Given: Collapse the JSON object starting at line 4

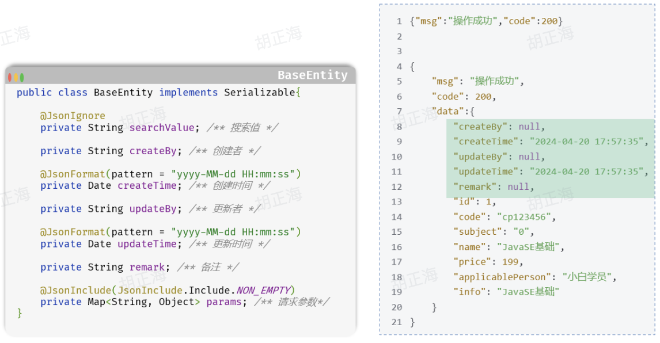Looking at the screenshot, I should click(412, 66).
